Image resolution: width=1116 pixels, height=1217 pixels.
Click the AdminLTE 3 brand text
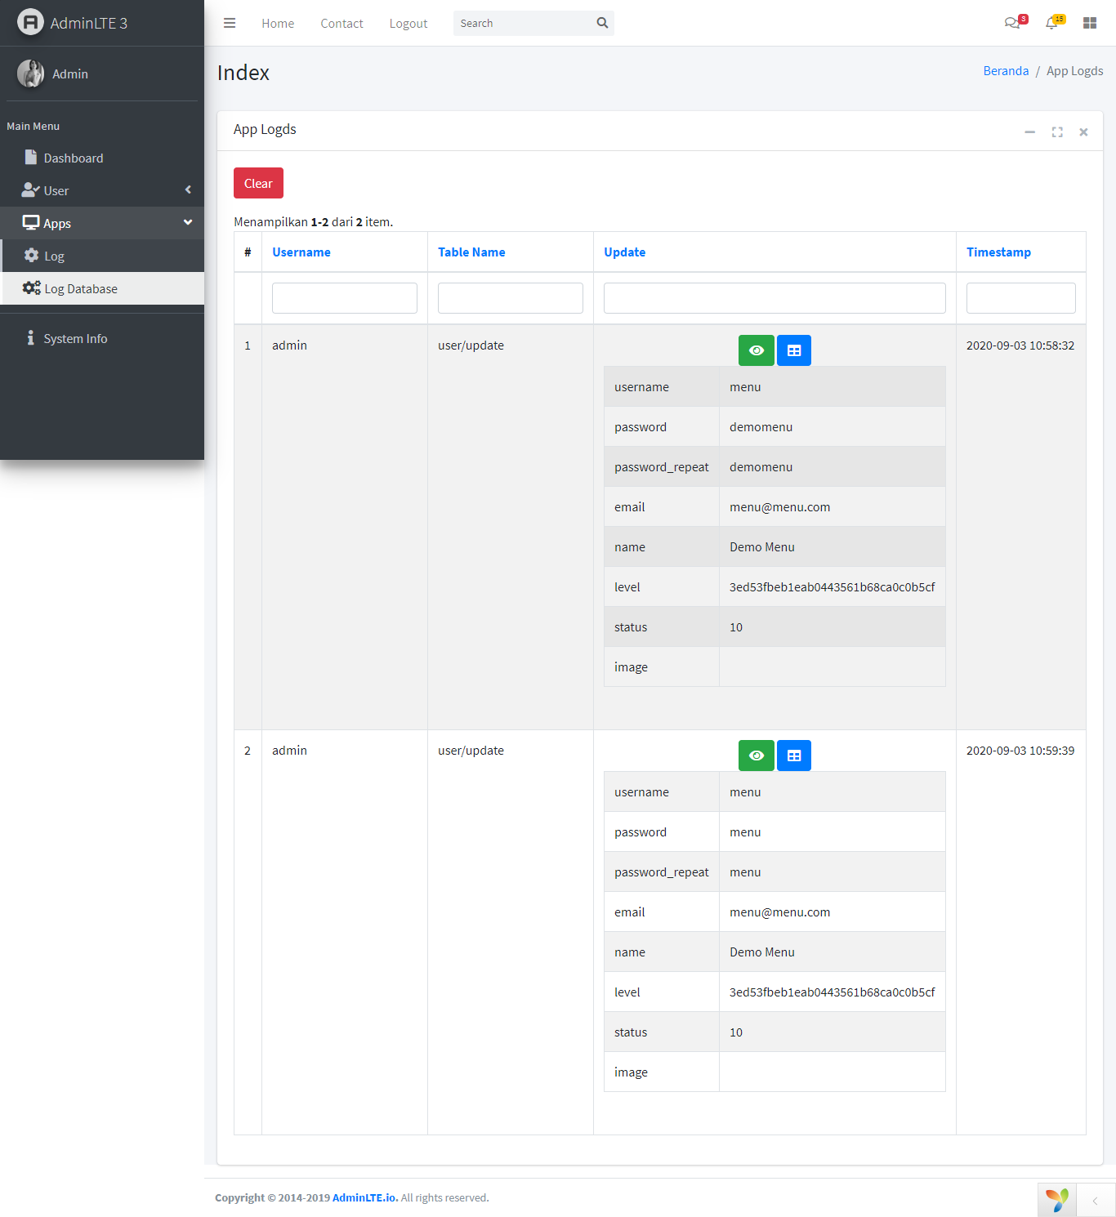(89, 23)
